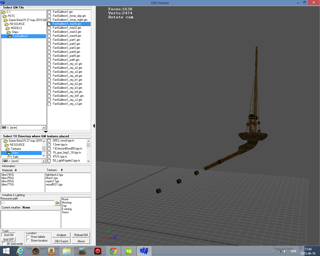Select FastGalleon1_rey_c3.gm file

[x=67, y=104]
